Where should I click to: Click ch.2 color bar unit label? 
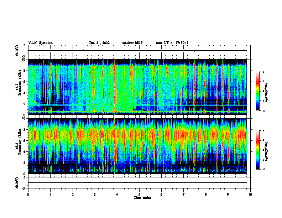point(267,151)
